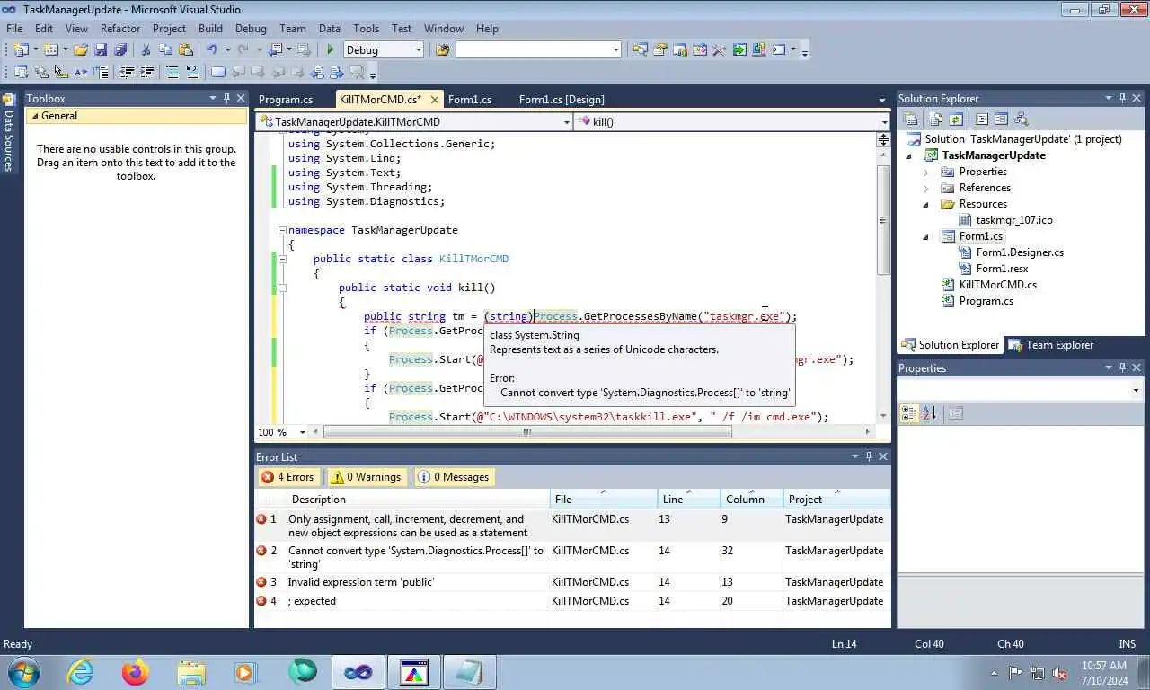Screen dimensions: 1150x690
Task: Open Internet Explorer from the taskbar
Action: pyautogui.click(x=81, y=671)
